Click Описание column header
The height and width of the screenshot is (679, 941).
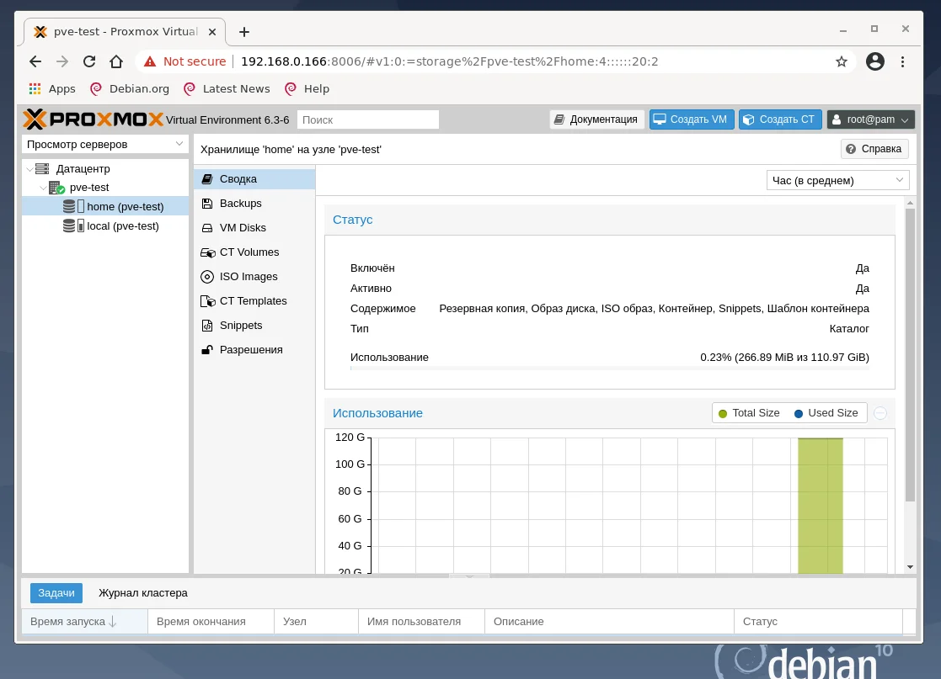(x=609, y=622)
